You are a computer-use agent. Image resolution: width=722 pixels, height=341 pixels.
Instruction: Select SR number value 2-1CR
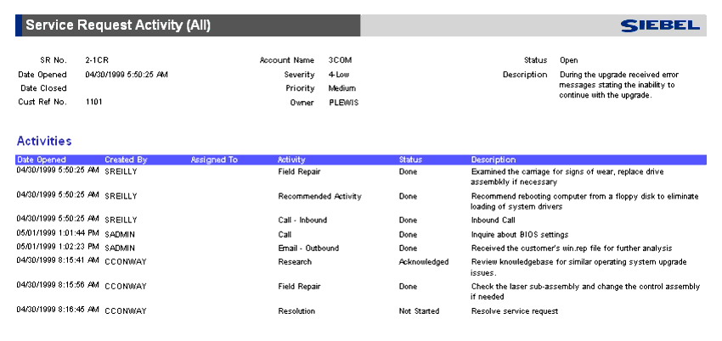(x=97, y=60)
